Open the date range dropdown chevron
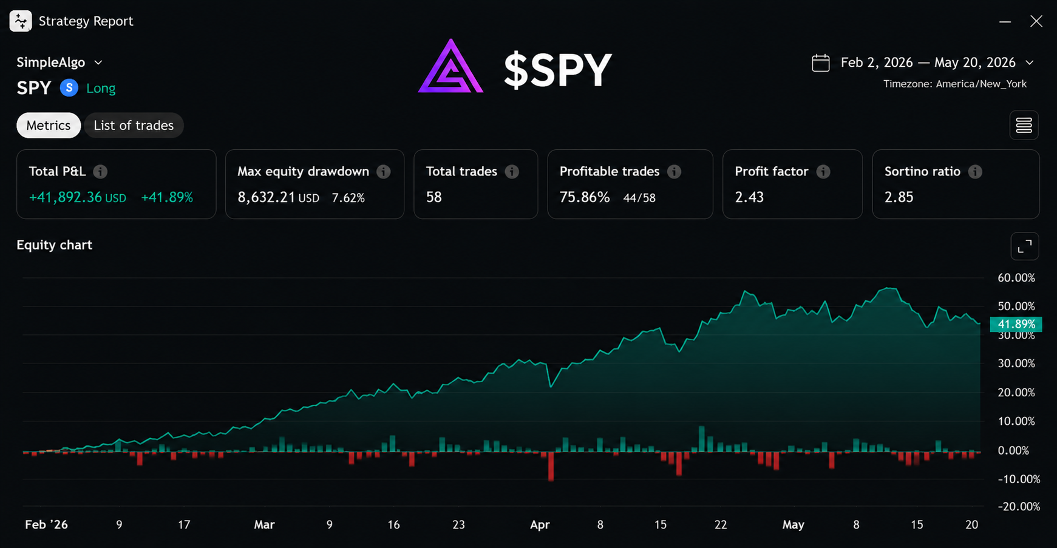 coord(1030,63)
